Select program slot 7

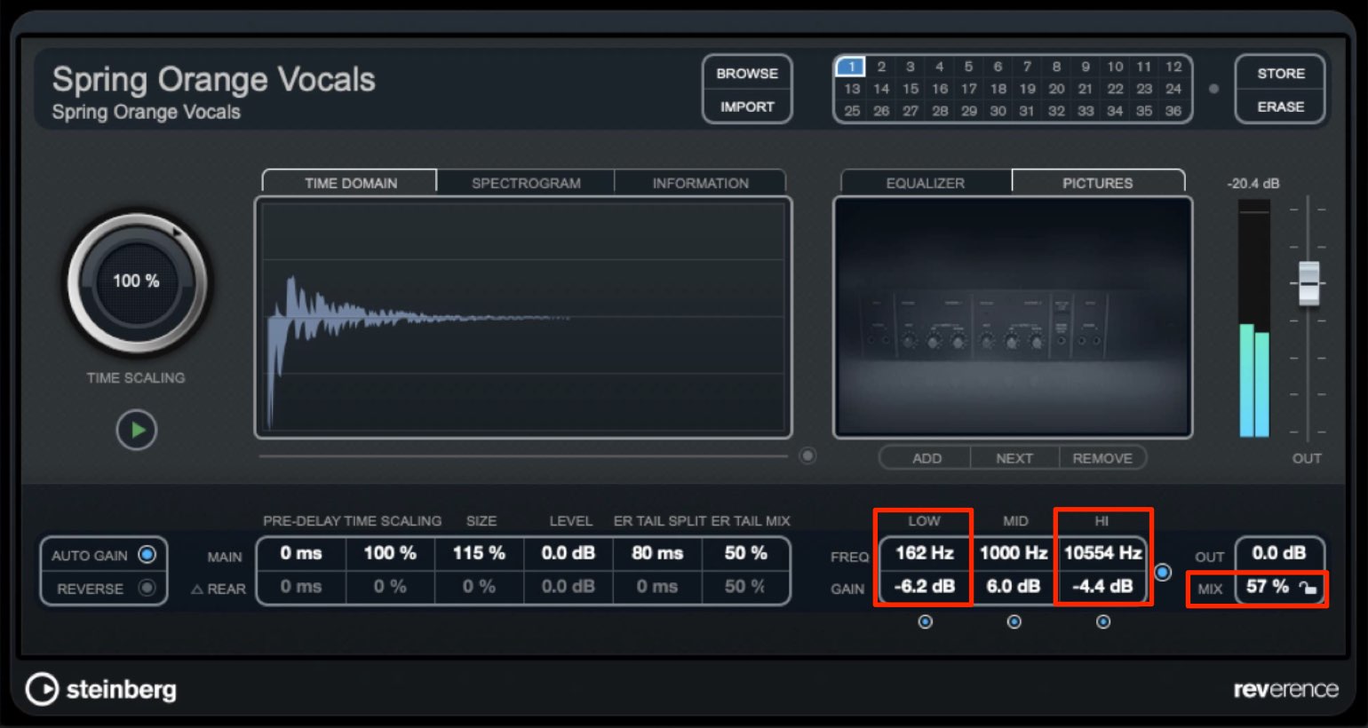click(1027, 67)
